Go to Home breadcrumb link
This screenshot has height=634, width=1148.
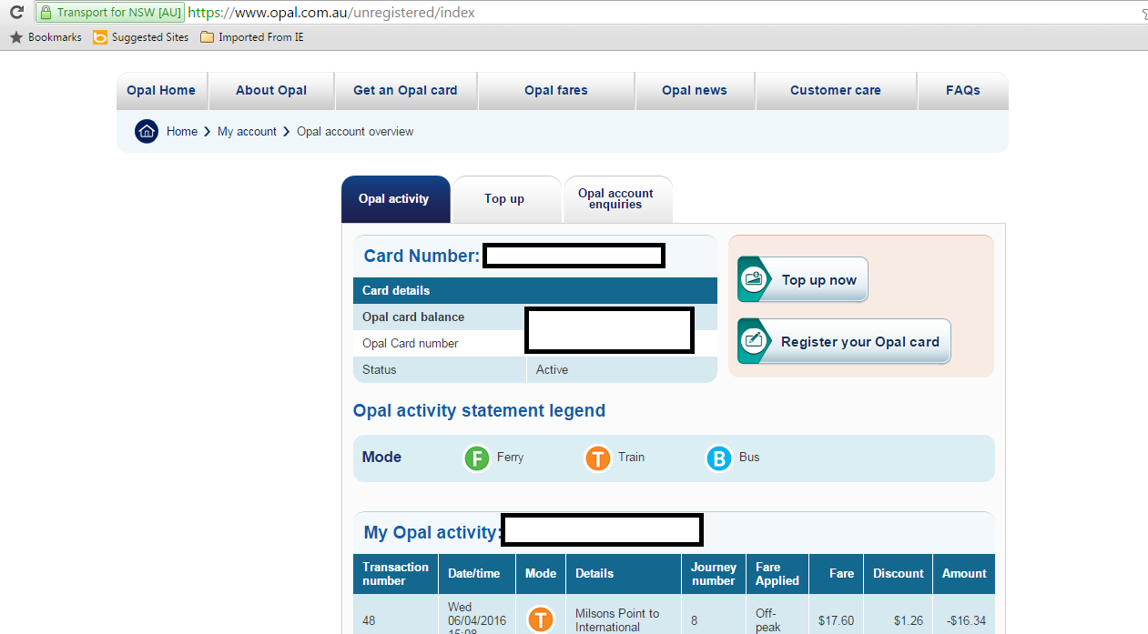(182, 132)
